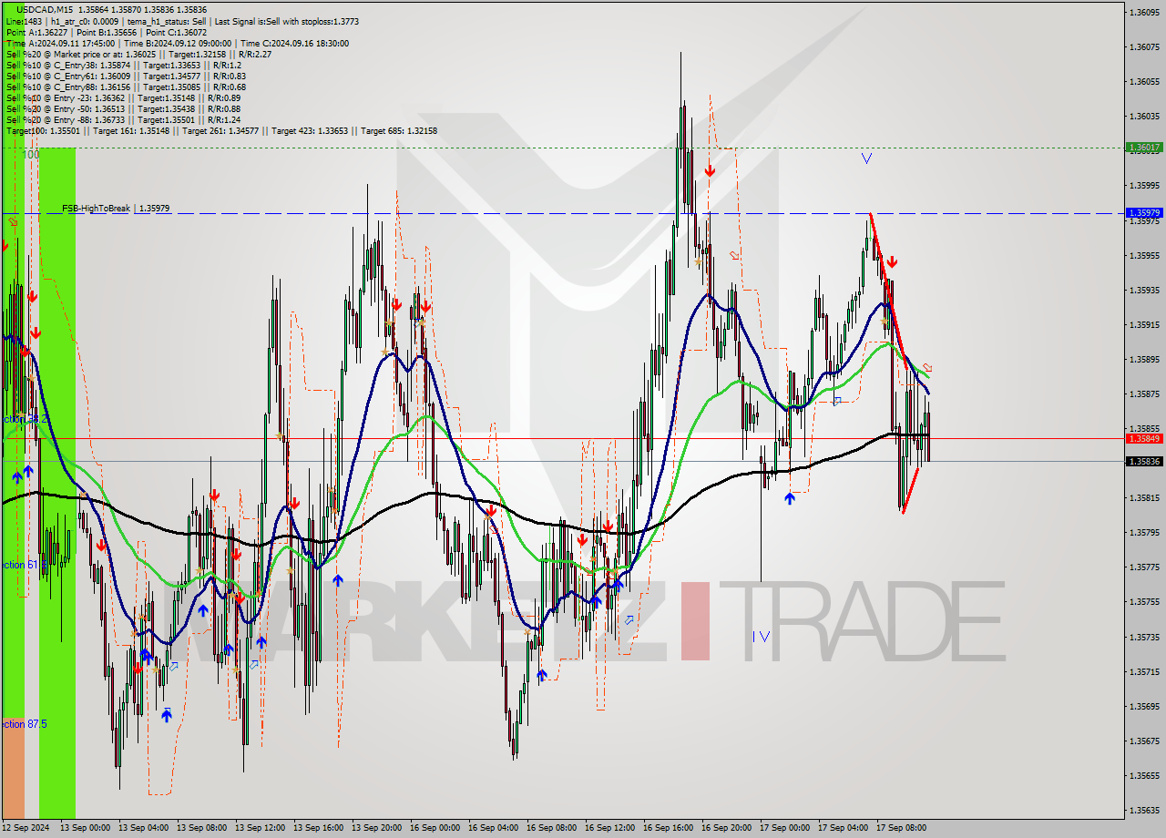Image resolution: width=1166 pixels, height=838 pixels.
Task: Click the 1.35915 price axis label
Action: [x=1144, y=324]
